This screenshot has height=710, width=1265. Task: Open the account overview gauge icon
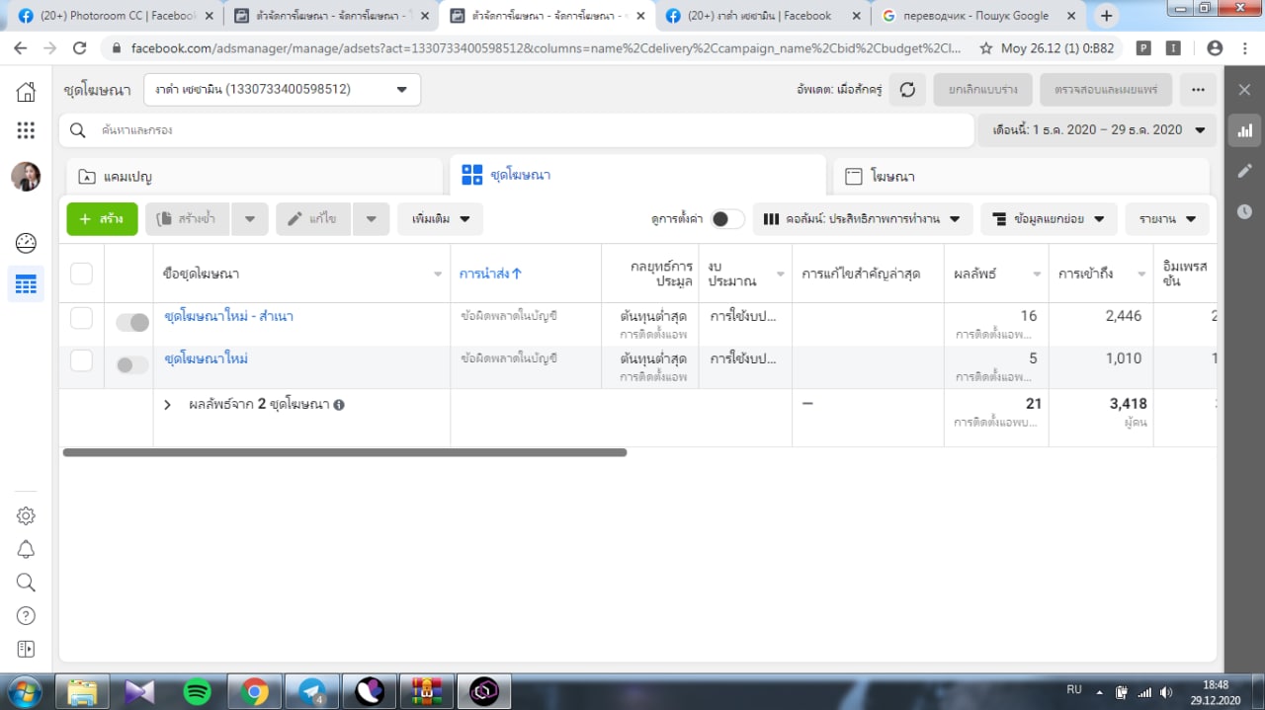(x=26, y=243)
